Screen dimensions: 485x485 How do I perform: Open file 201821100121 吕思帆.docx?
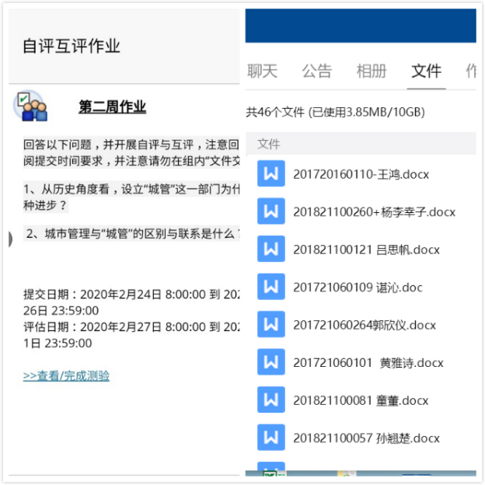[x=366, y=249]
